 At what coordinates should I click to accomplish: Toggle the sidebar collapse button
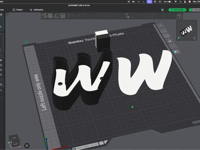[x=7, y=14]
